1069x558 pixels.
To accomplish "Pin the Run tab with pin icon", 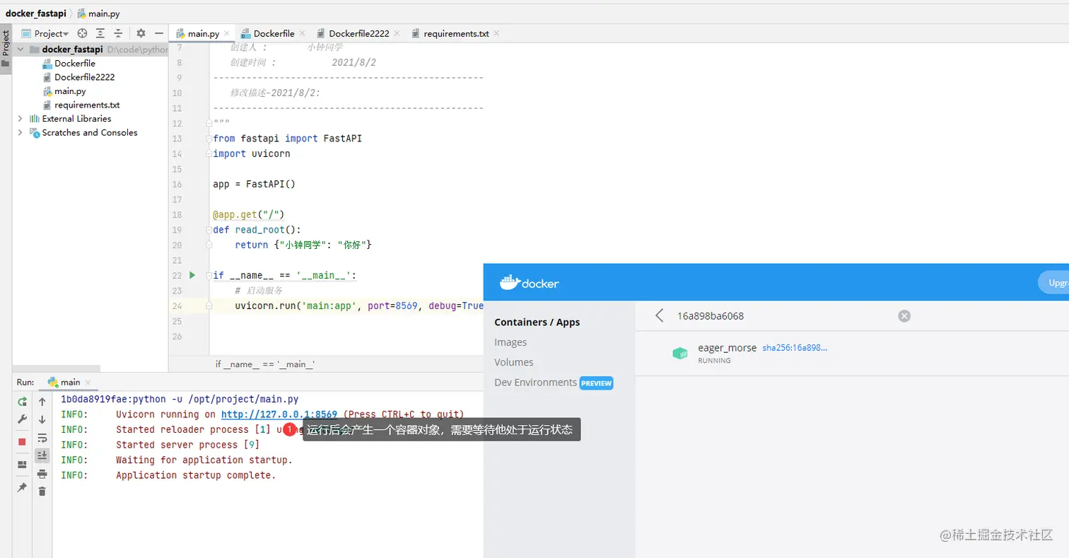I will tap(22, 487).
